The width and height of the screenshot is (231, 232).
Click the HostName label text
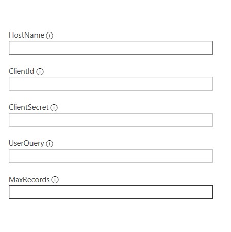coord(26,35)
